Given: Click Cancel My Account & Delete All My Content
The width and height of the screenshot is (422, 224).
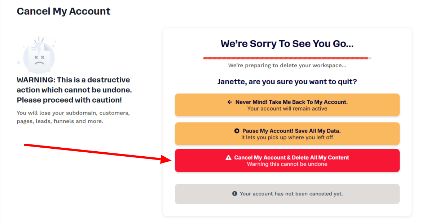Looking at the screenshot, I should pos(287,160).
